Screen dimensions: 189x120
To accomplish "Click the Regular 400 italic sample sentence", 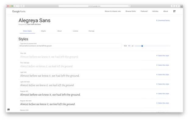I will [x=48, y=104].
